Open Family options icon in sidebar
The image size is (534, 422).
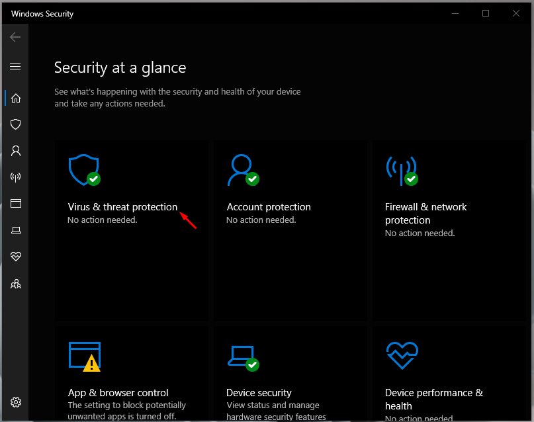click(x=16, y=284)
